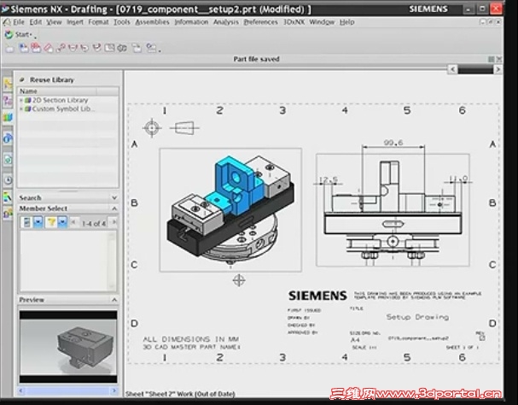This screenshot has width=518, height=405.
Task: Open the green document resource tab
Action: (x=8, y=160)
